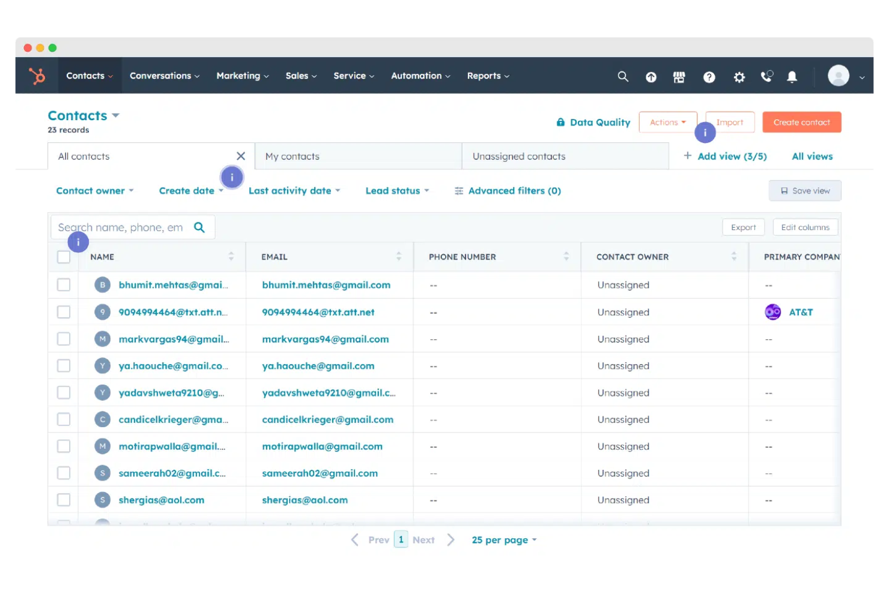Sort by the Contact Owner column arrows
Viewport: 889px width, 593px height.
coord(734,257)
